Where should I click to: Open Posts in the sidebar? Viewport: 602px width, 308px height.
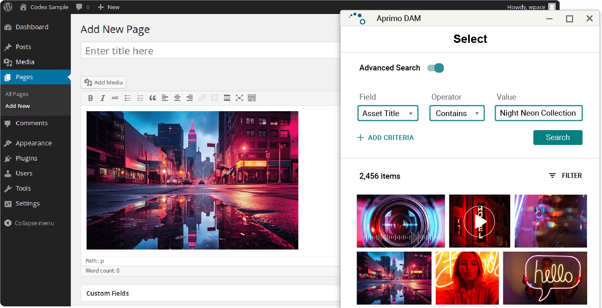click(35, 47)
